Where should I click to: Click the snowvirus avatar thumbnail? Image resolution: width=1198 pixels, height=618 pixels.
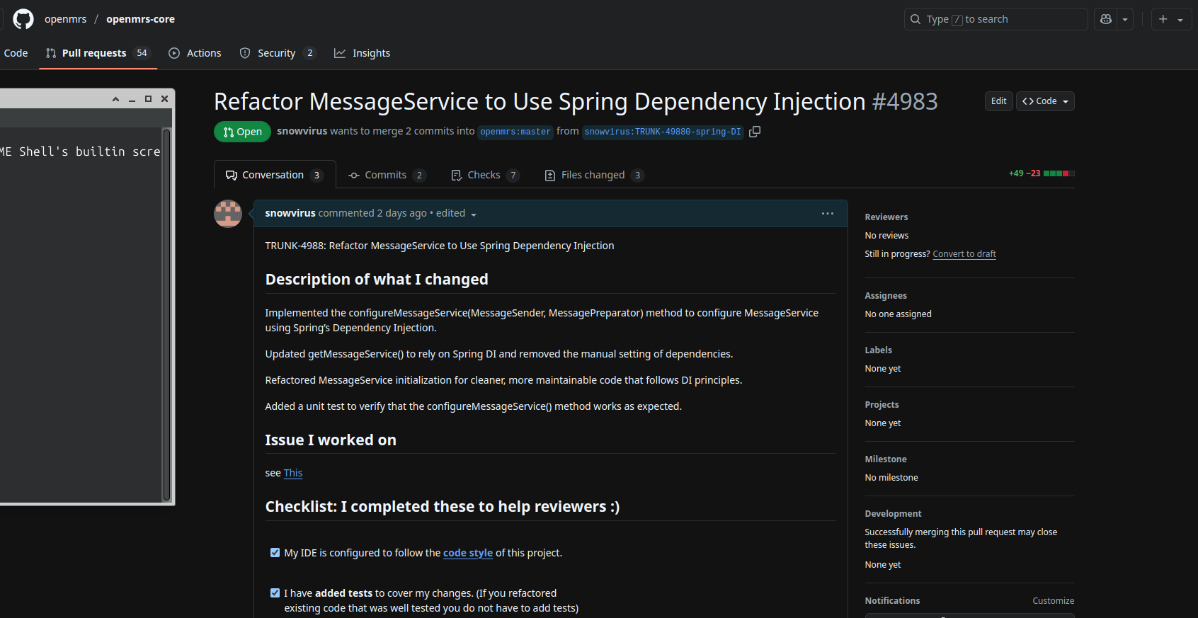(228, 214)
